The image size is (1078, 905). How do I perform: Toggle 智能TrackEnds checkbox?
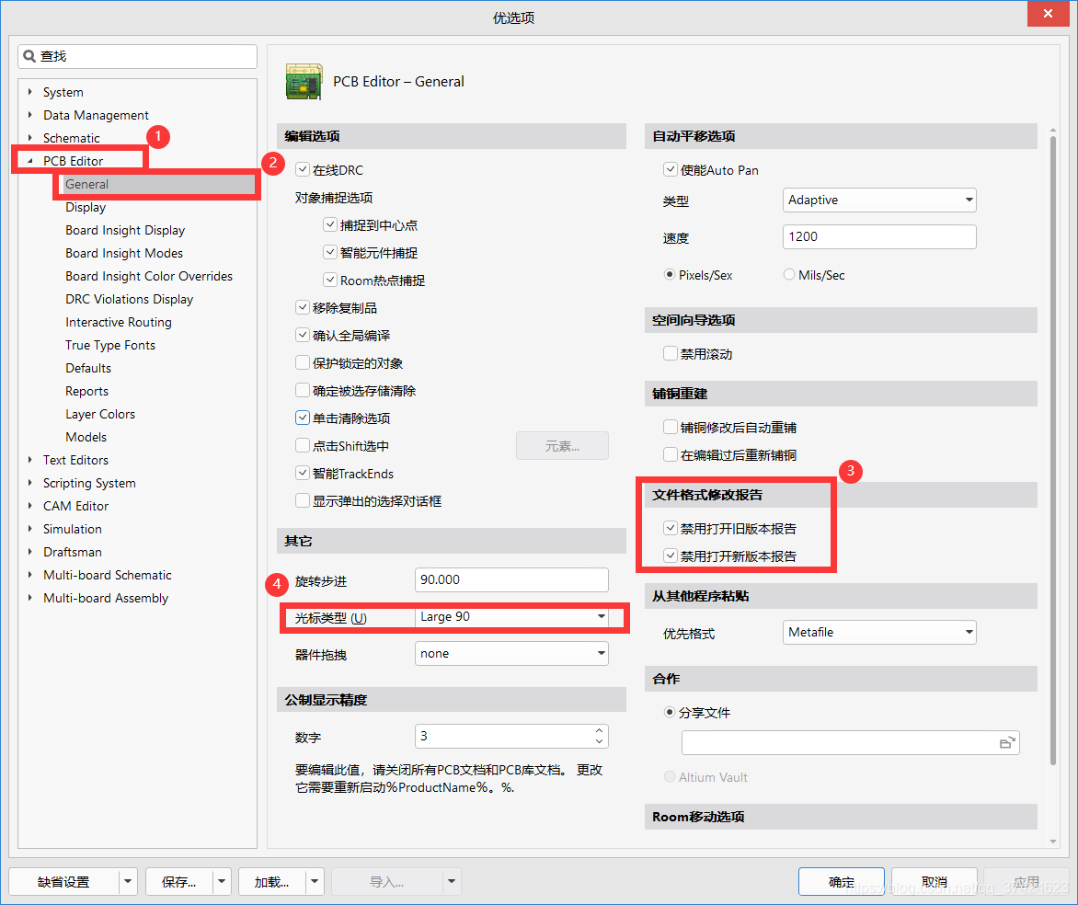[303, 473]
